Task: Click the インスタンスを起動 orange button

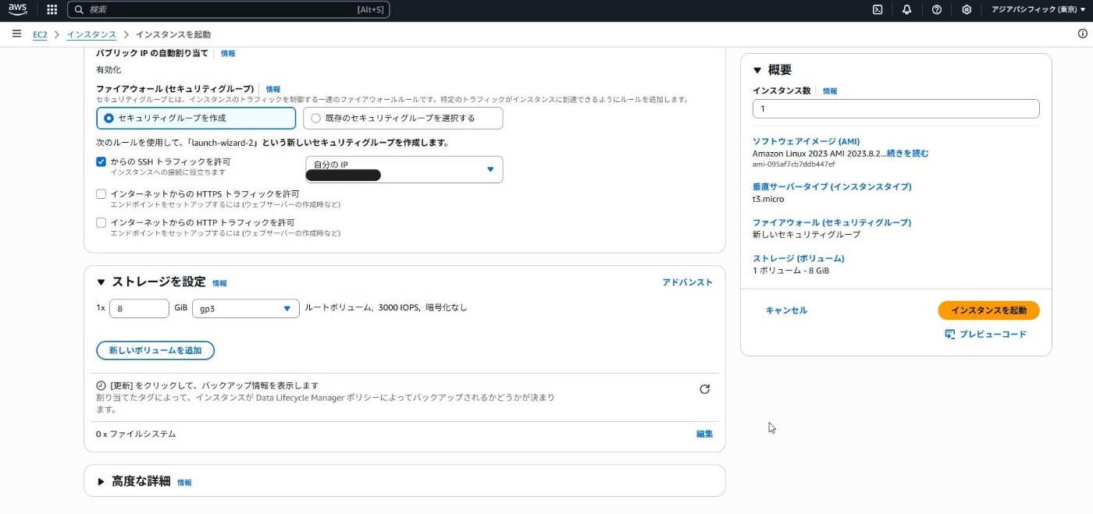Action: tap(988, 310)
